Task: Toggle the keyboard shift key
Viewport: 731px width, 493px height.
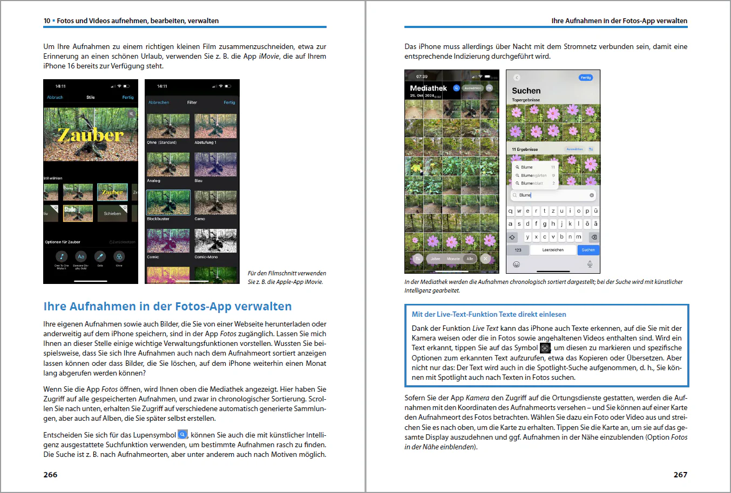Action: point(512,237)
